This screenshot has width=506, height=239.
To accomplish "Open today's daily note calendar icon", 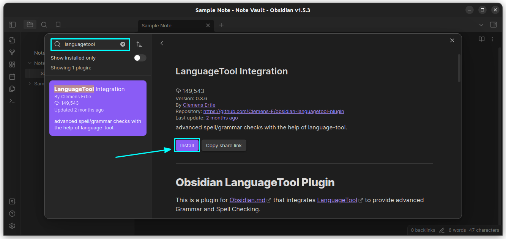I will pyautogui.click(x=12, y=76).
